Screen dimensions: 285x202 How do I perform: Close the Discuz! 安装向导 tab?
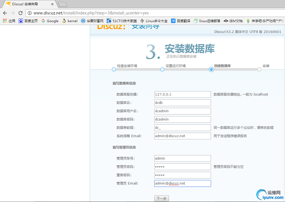(52, 4)
